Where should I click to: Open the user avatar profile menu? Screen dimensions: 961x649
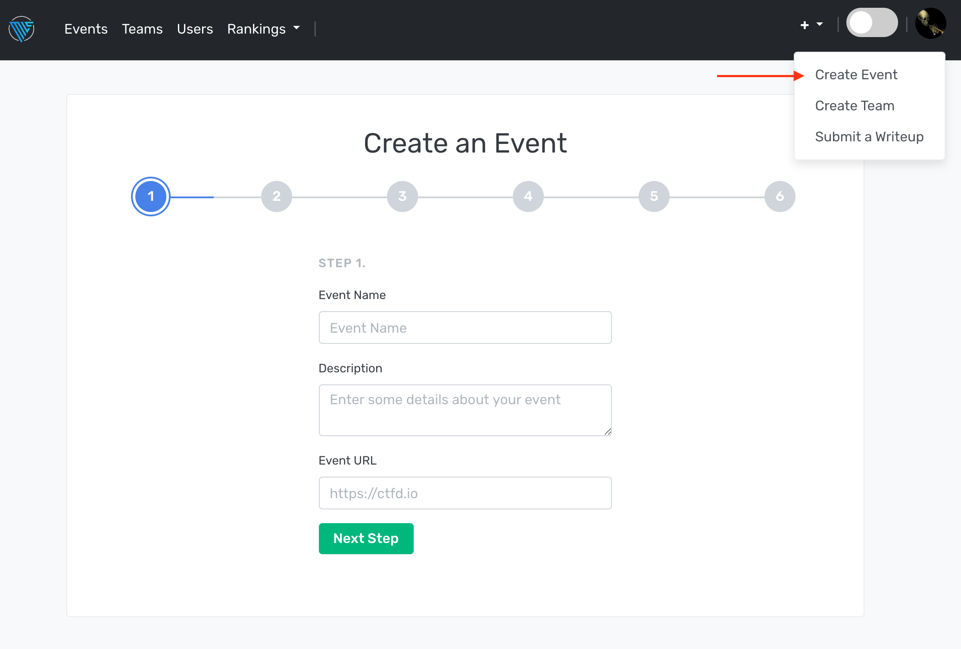pyautogui.click(x=930, y=24)
